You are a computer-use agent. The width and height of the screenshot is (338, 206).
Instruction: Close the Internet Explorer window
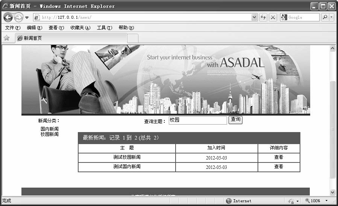(x=332, y=6)
